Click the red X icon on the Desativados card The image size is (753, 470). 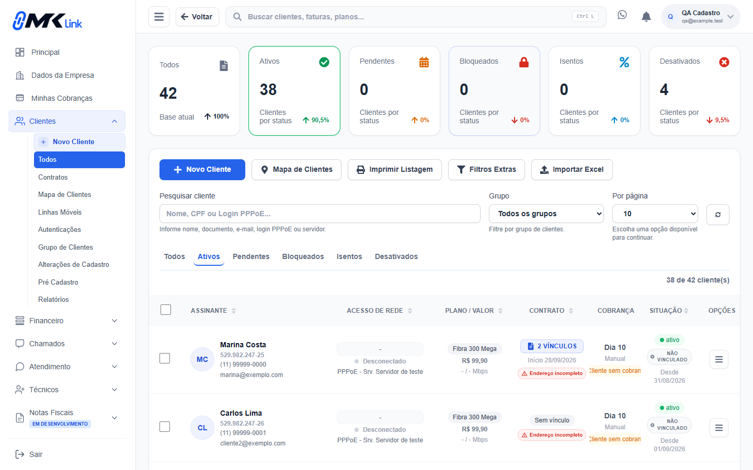(724, 62)
